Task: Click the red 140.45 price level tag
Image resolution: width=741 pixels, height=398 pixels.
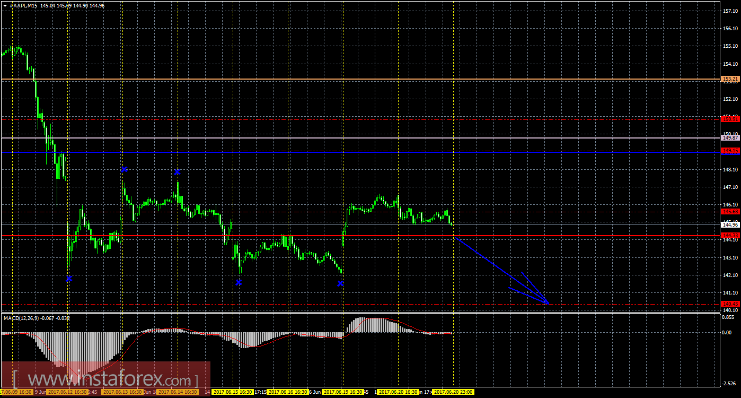Action: pyautogui.click(x=730, y=304)
